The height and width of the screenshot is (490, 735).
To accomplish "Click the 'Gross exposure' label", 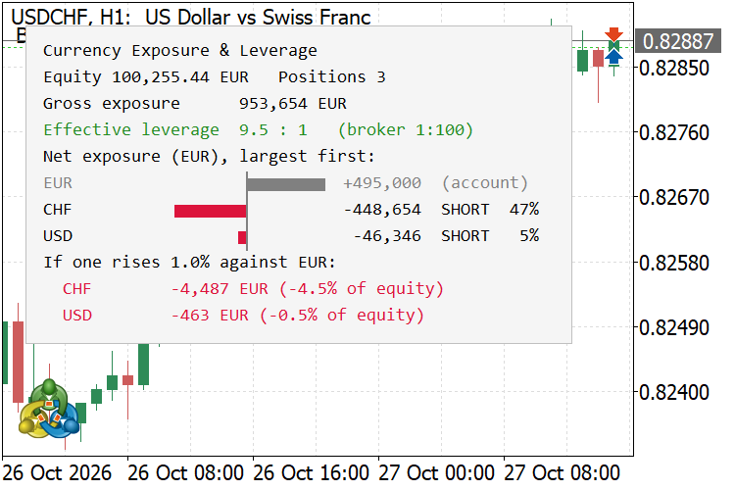I will [x=112, y=104].
